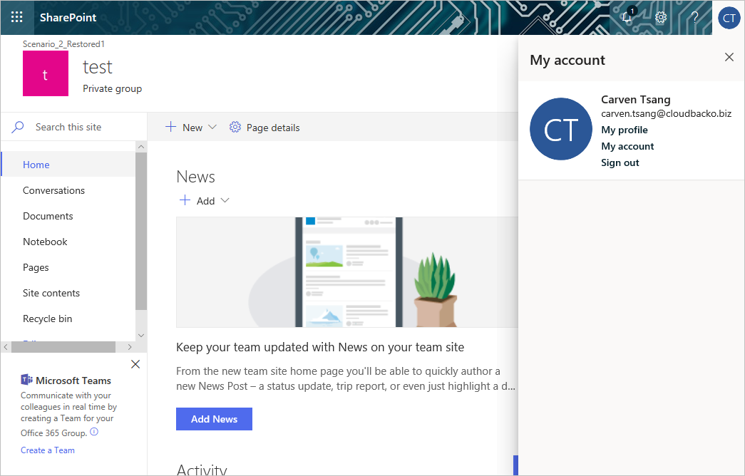Open My profile link

coord(625,130)
